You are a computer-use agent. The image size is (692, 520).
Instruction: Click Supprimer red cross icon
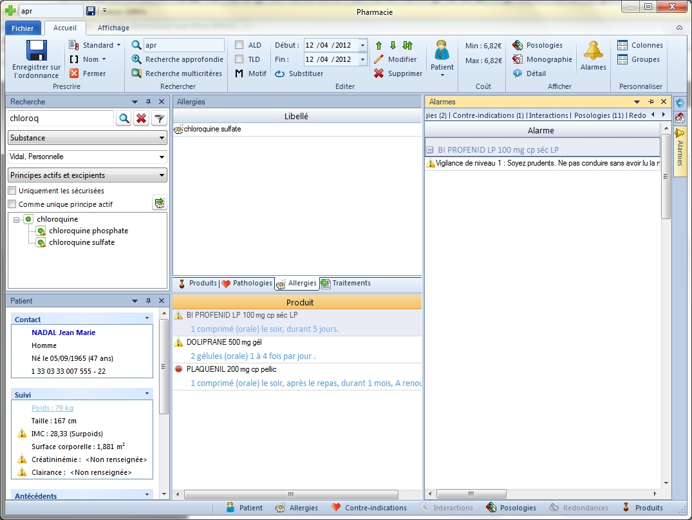click(x=379, y=73)
